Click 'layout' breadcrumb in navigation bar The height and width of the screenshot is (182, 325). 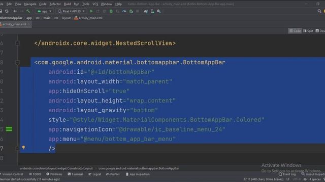[67, 18]
